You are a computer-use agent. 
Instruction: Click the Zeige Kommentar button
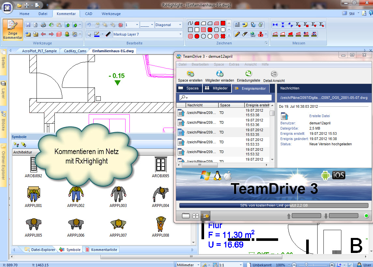coord(13,29)
